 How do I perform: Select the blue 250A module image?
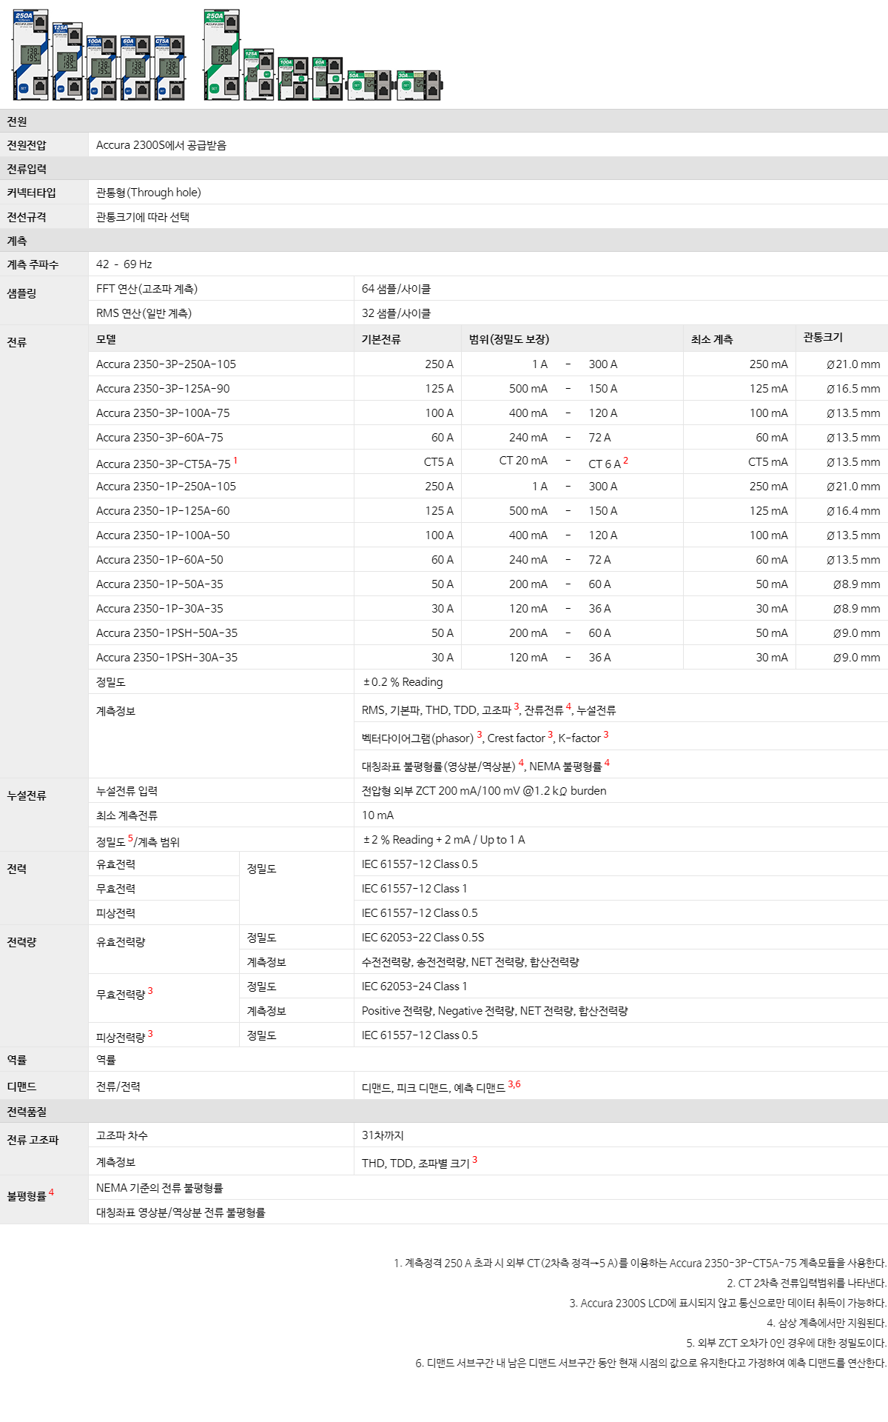pyautogui.click(x=30, y=55)
